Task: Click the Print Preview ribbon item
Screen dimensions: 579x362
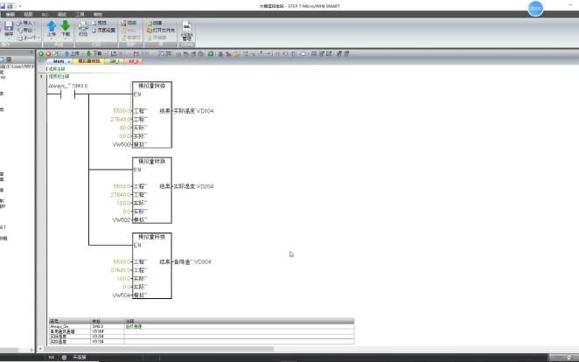Action: tap(100, 23)
